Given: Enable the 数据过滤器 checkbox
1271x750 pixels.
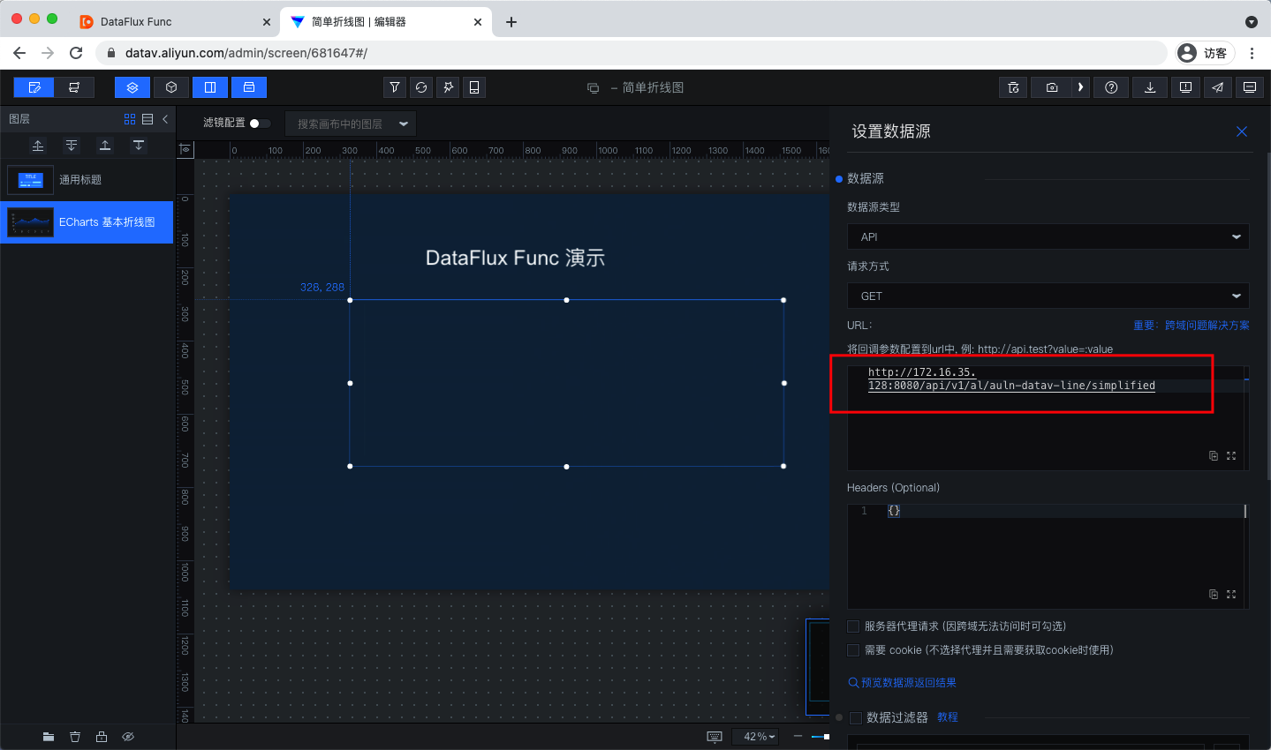Looking at the screenshot, I should [855, 718].
